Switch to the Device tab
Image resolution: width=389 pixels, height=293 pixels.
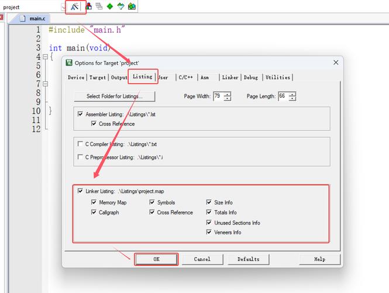76,77
